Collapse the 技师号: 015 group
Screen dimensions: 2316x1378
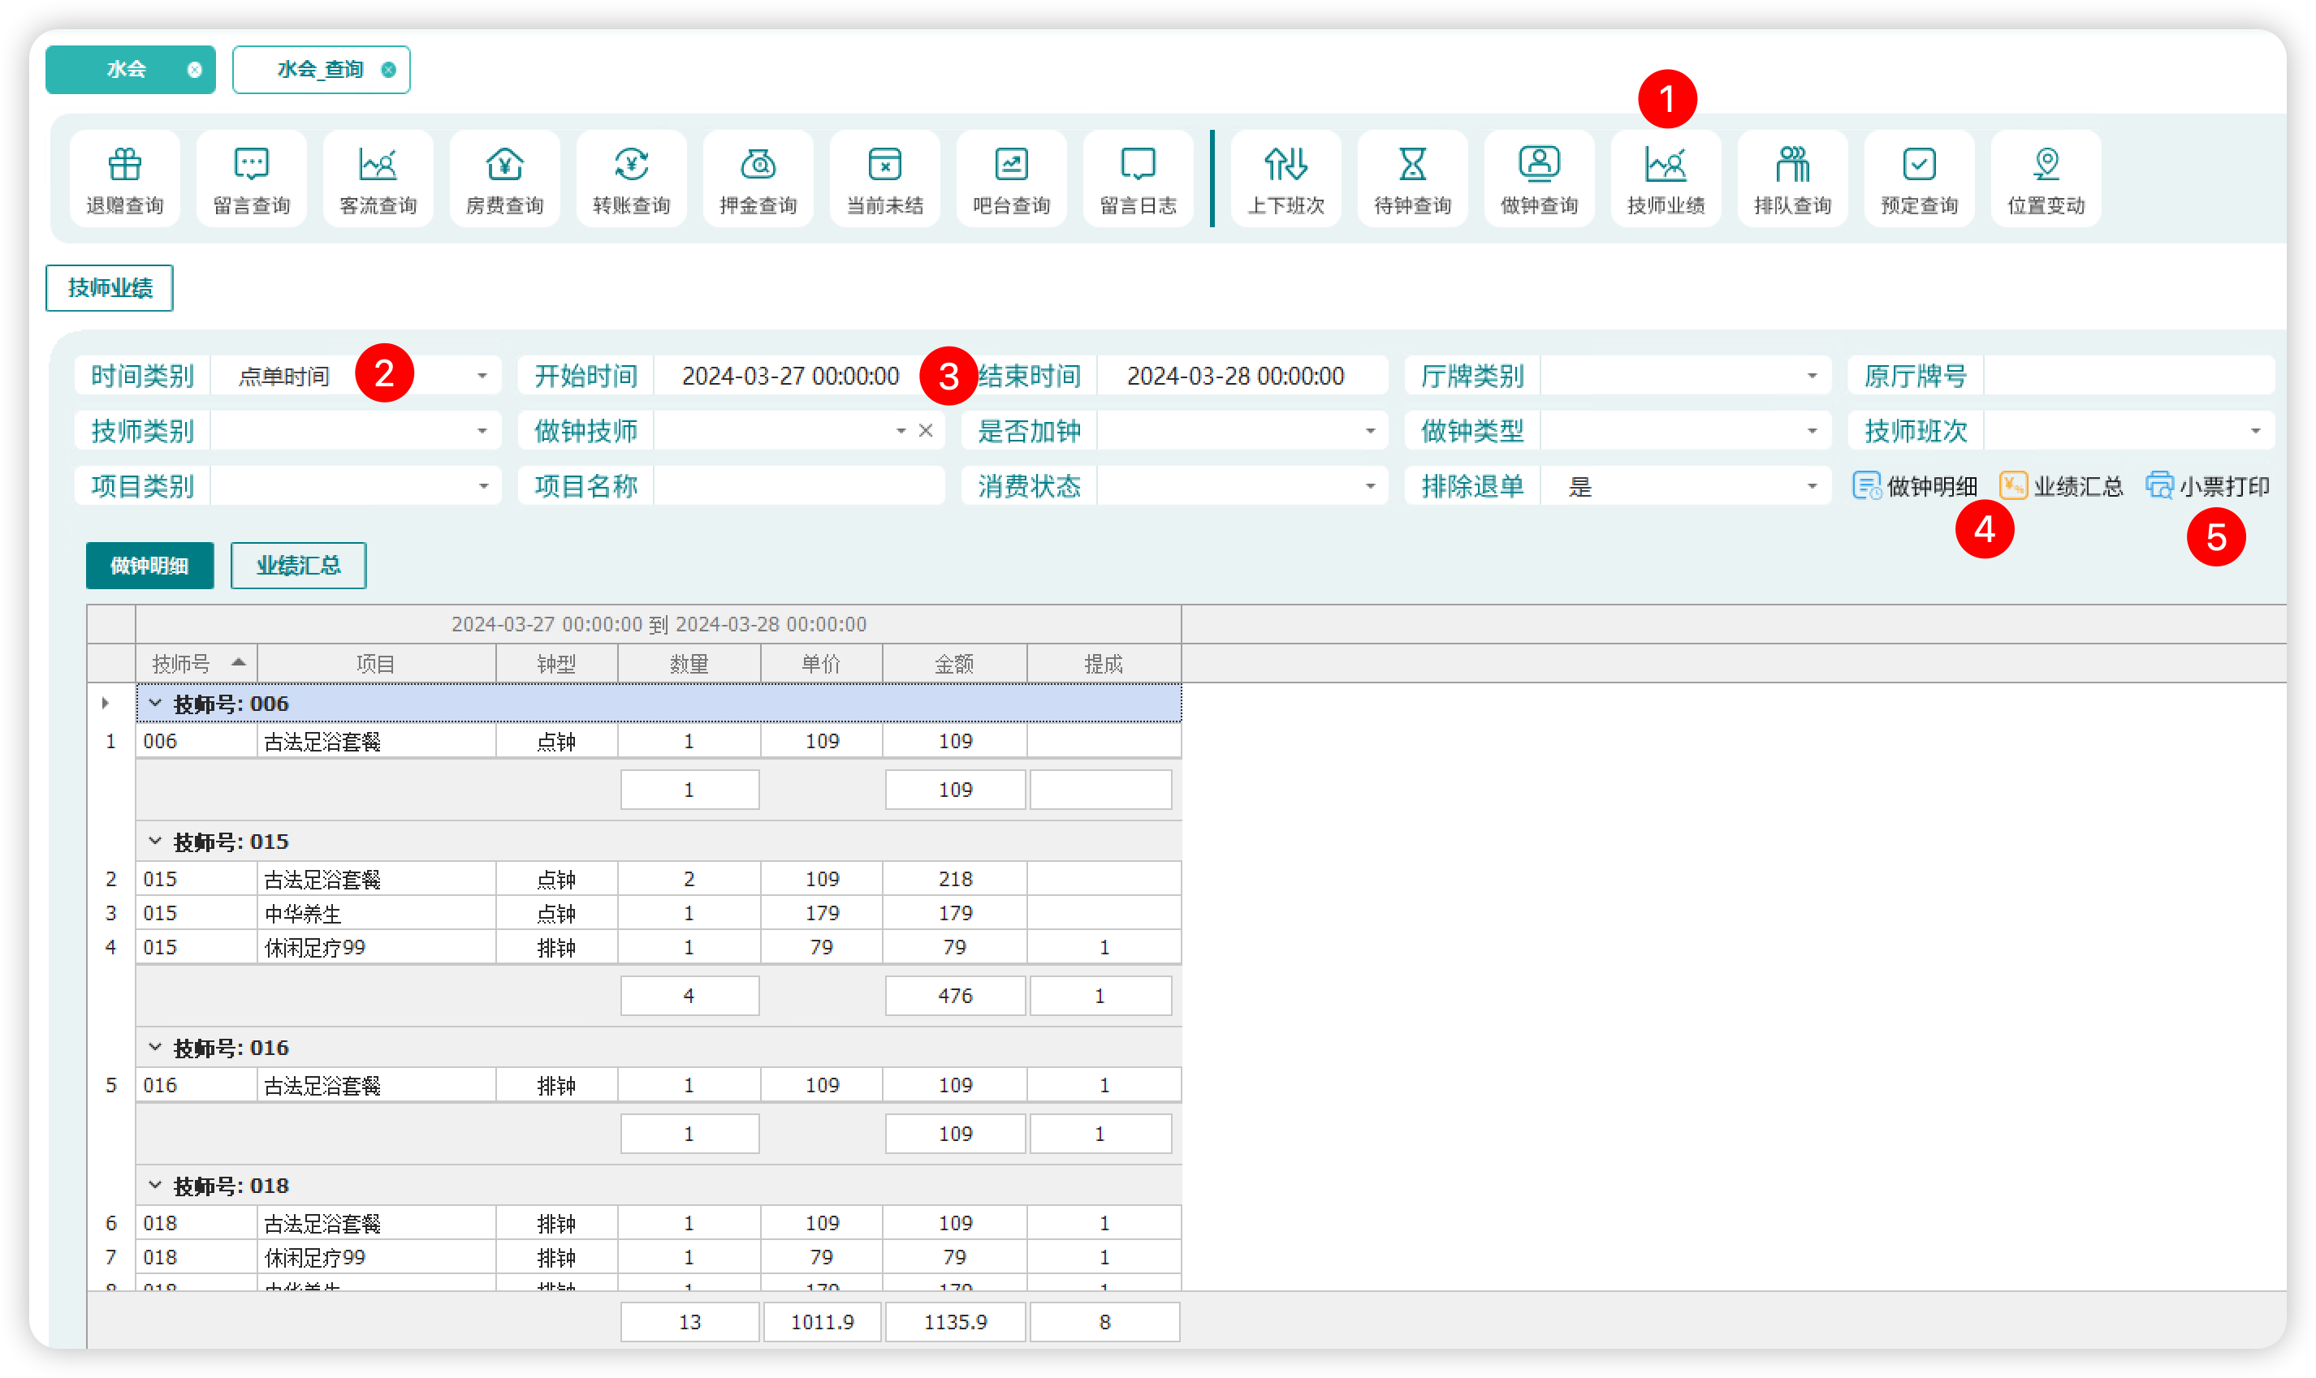click(155, 842)
